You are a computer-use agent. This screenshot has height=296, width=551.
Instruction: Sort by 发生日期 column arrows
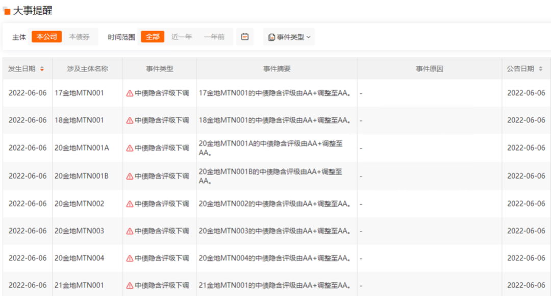42,69
